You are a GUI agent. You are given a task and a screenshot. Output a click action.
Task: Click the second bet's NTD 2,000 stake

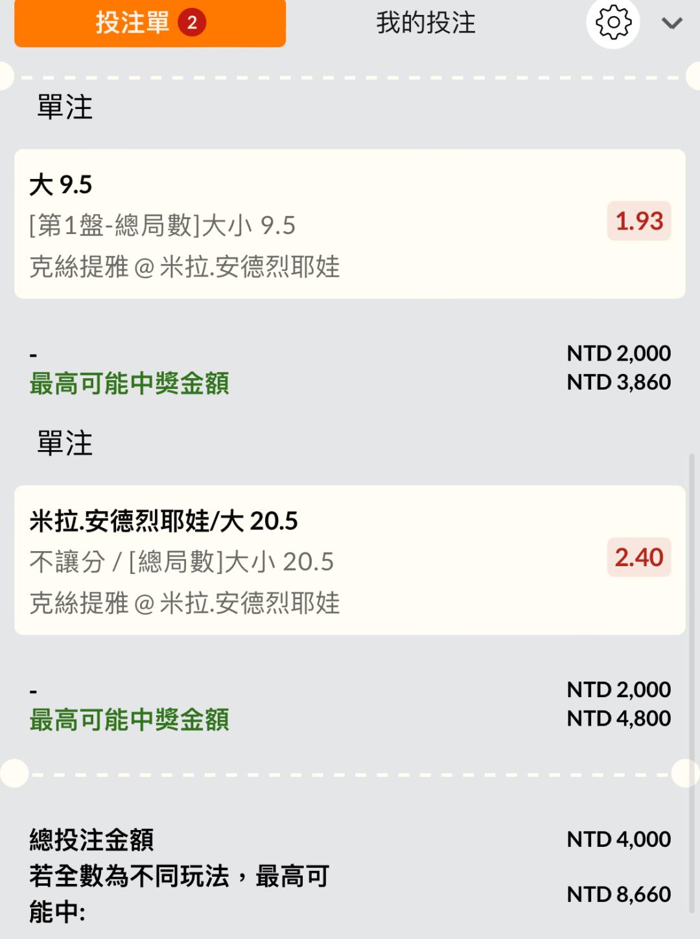(618, 689)
